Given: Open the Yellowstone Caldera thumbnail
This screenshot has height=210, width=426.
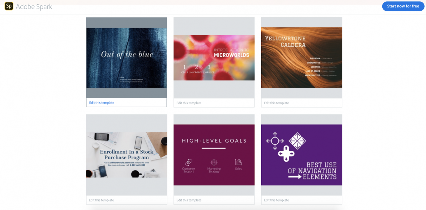Looking at the screenshot, I should (302, 57).
